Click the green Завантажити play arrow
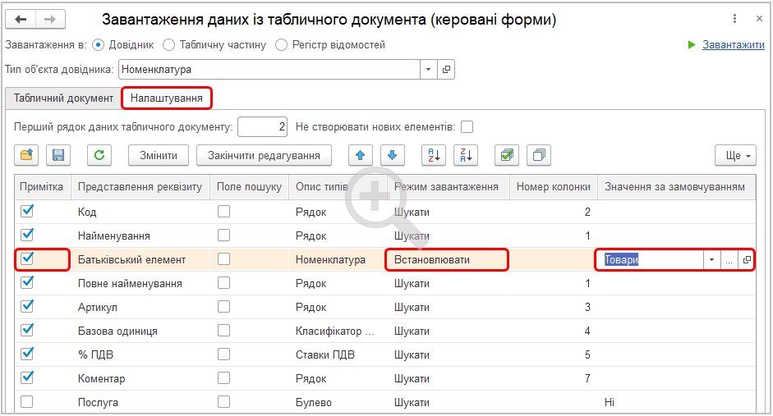The width and height of the screenshot is (773, 416). 692,45
